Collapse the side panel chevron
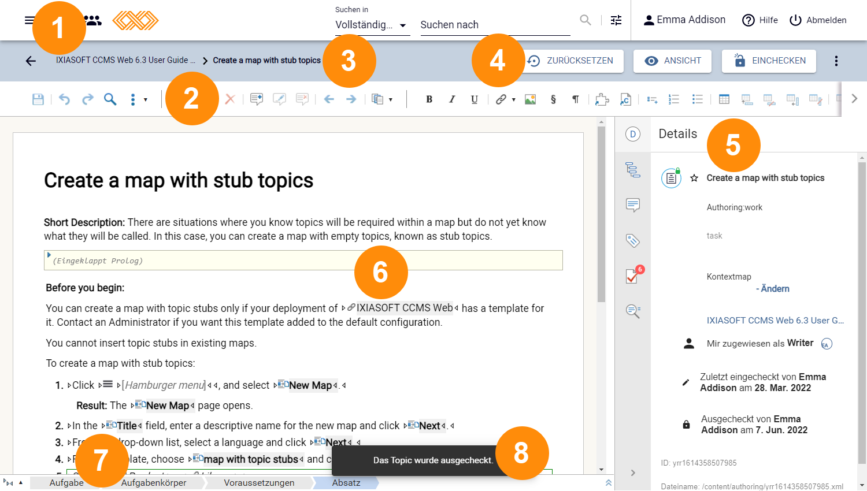Image resolution: width=867 pixels, height=491 pixels. point(633,473)
